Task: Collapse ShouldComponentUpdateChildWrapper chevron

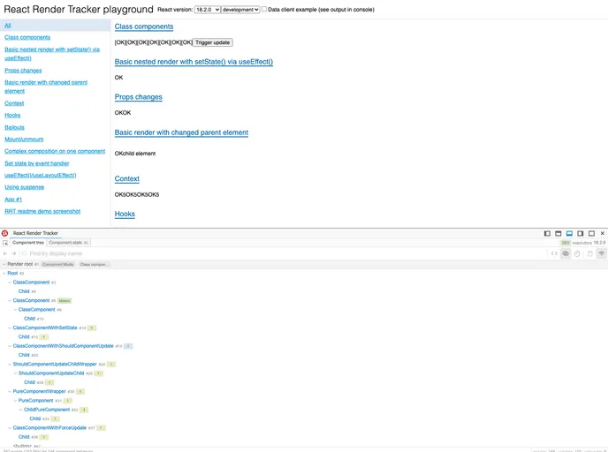Action: [x=10, y=364]
